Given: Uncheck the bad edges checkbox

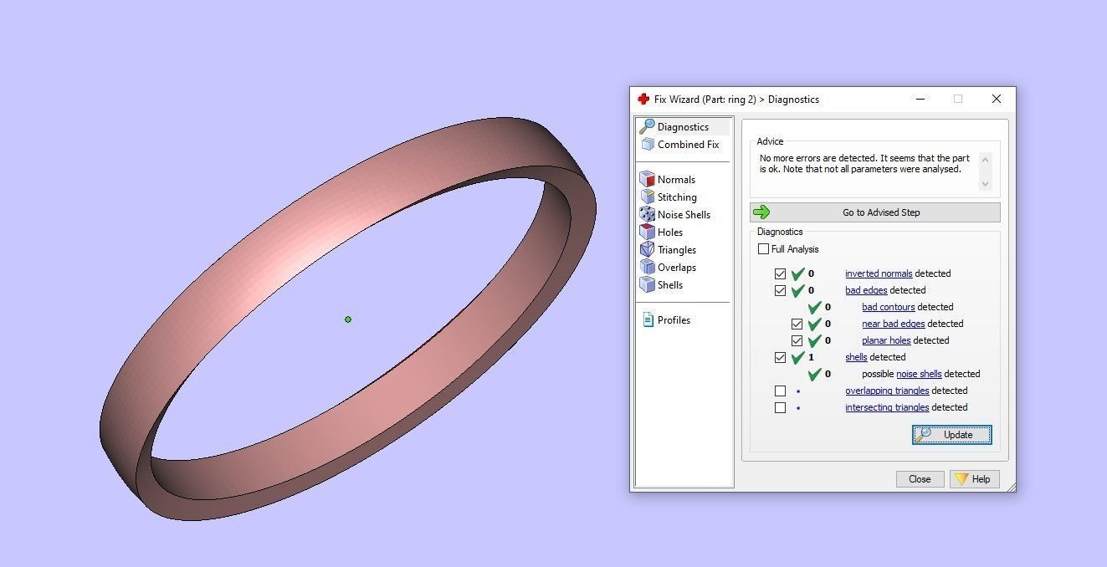Looking at the screenshot, I should (780, 290).
